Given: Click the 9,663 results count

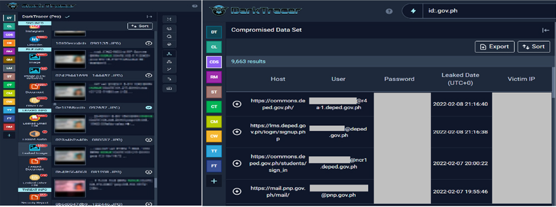Looking at the screenshot, I should click(x=248, y=61).
